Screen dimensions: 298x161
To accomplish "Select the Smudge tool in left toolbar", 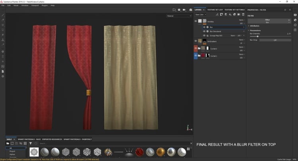I will point(3,35).
